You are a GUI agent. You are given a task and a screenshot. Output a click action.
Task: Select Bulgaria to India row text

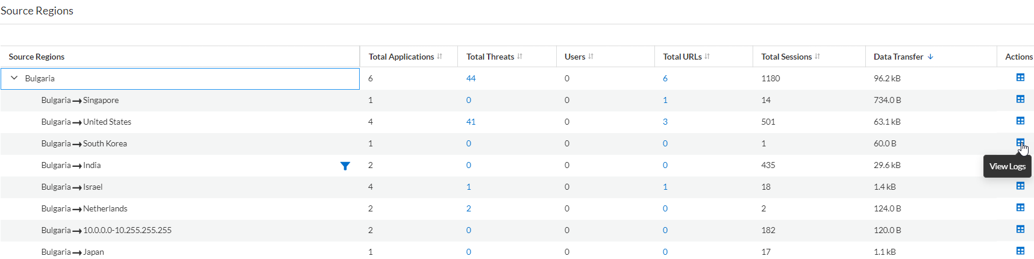point(71,165)
